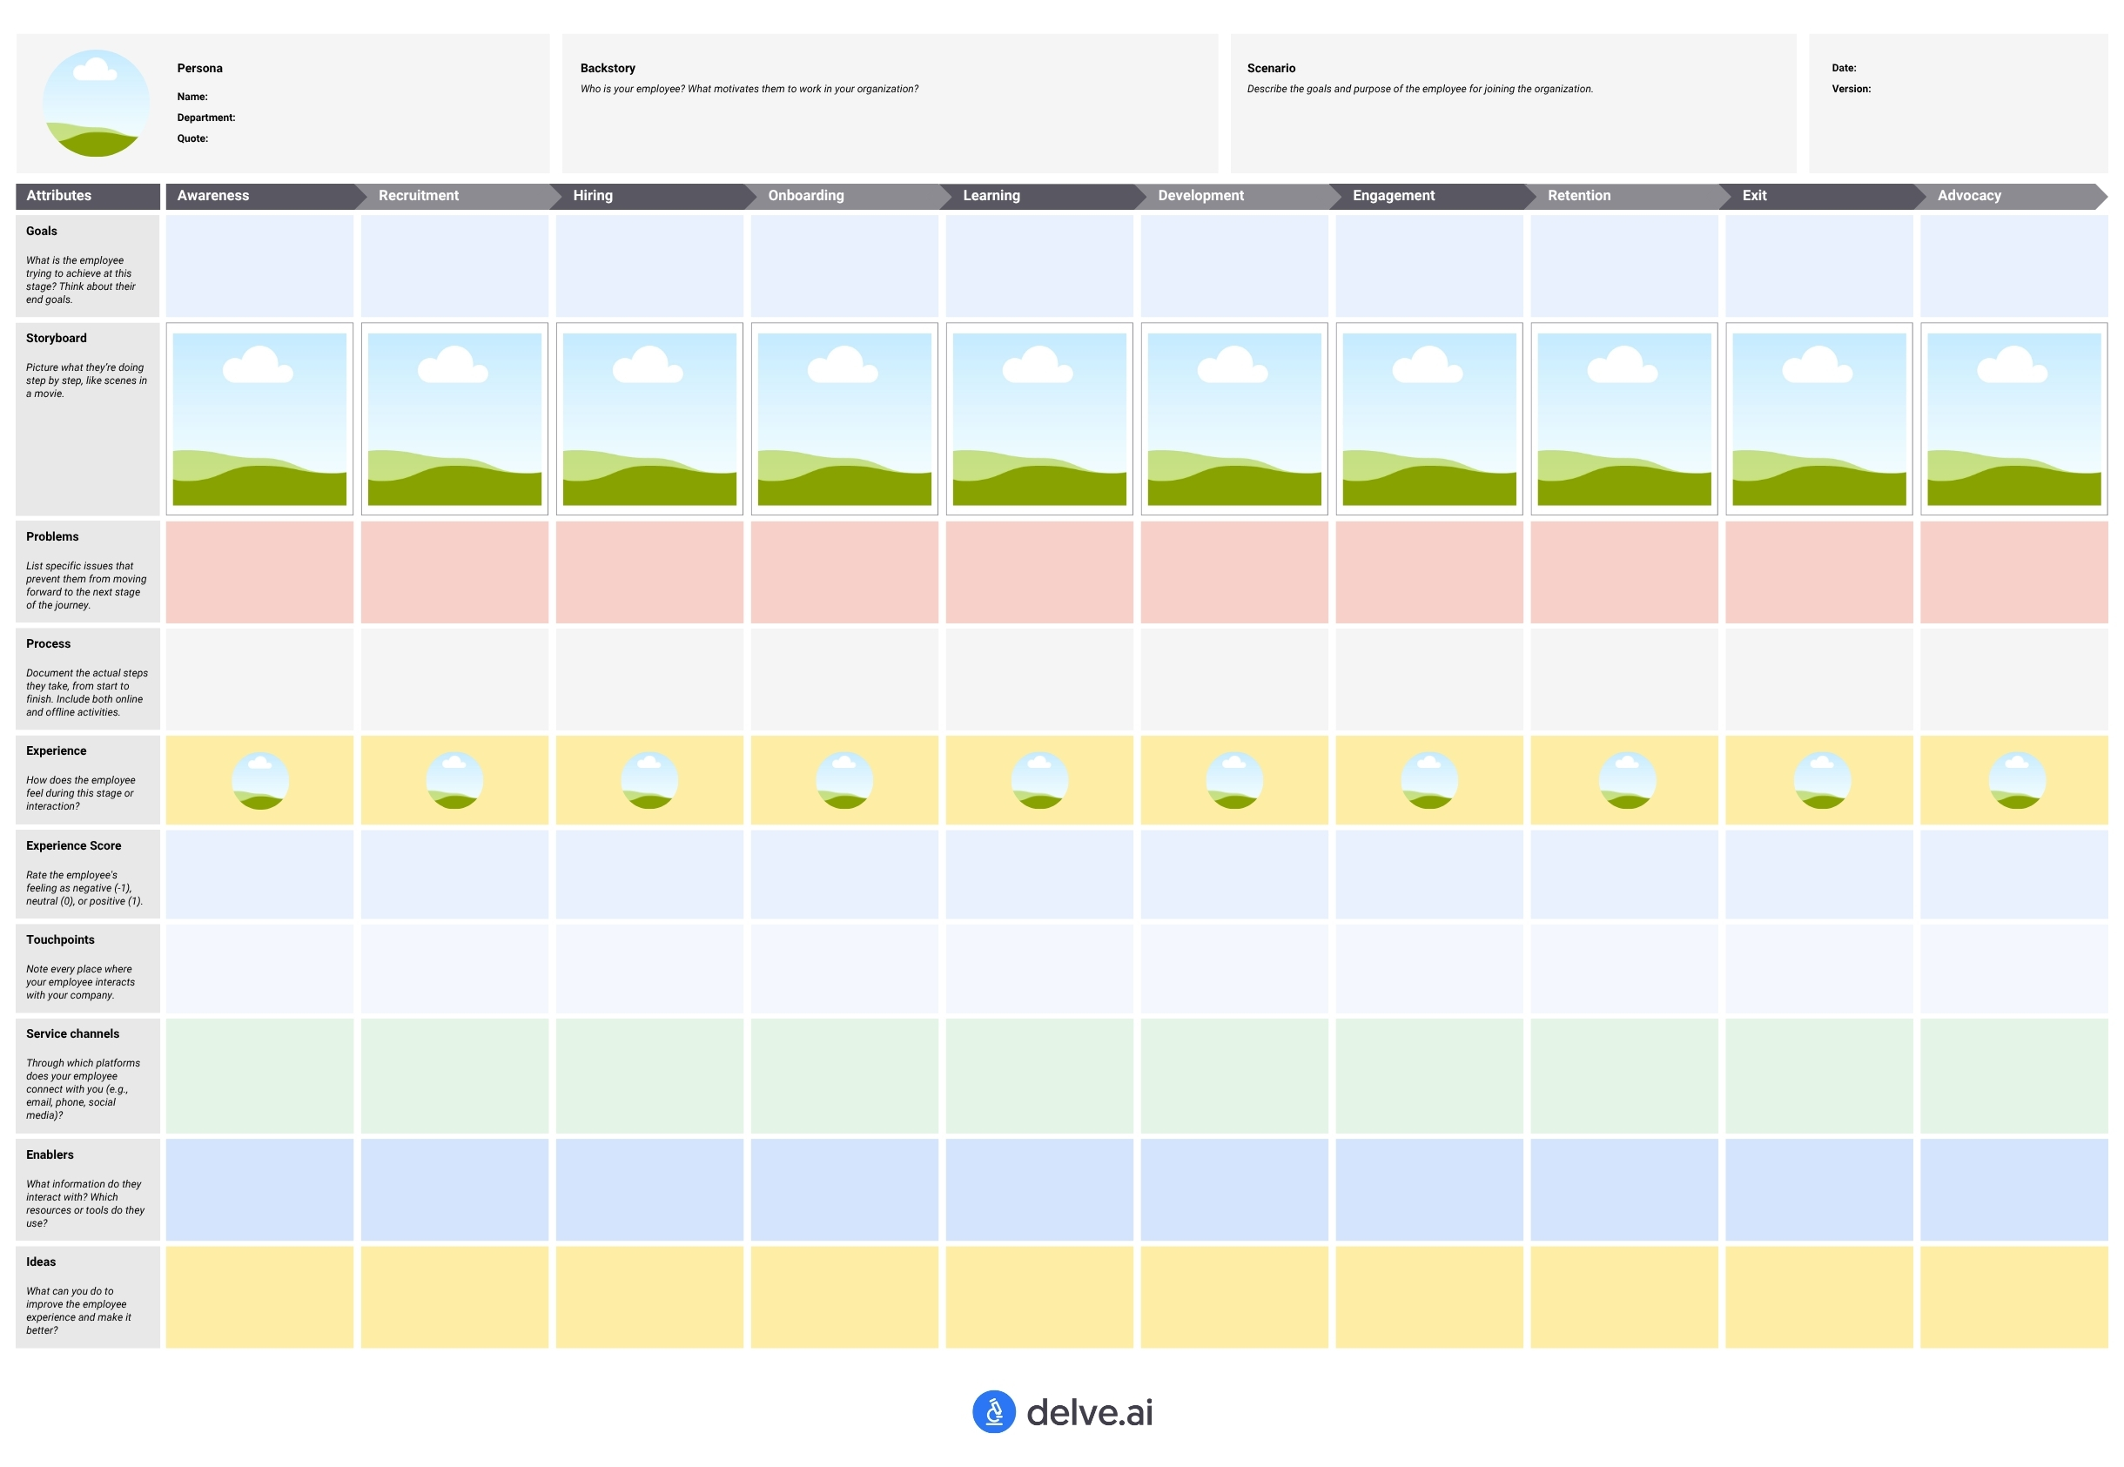Screen dimensions: 2124x1467
Task: Click the Problems cell under the Engagement stage
Action: (1428, 572)
